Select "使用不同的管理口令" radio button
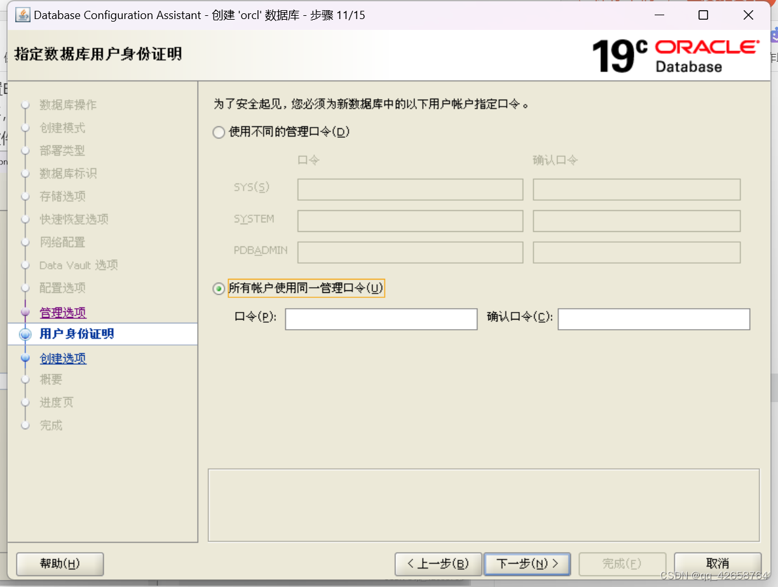Image resolution: width=778 pixels, height=587 pixels. (219, 132)
